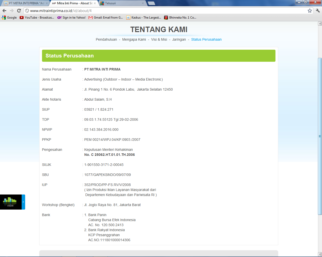The height and width of the screenshot is (257, 322).
Task: Click the TDP value 09.03.1.74.55125
Action: 111,119
